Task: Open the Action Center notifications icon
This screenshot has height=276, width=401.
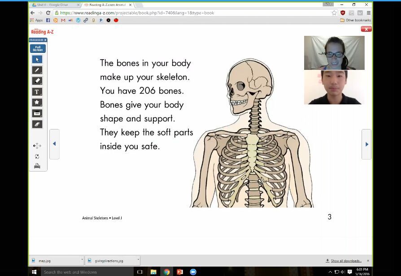Action: (x=349, y=272)
